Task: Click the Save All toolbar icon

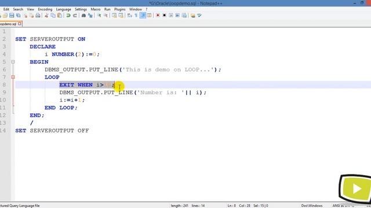Action: [18, 16]
